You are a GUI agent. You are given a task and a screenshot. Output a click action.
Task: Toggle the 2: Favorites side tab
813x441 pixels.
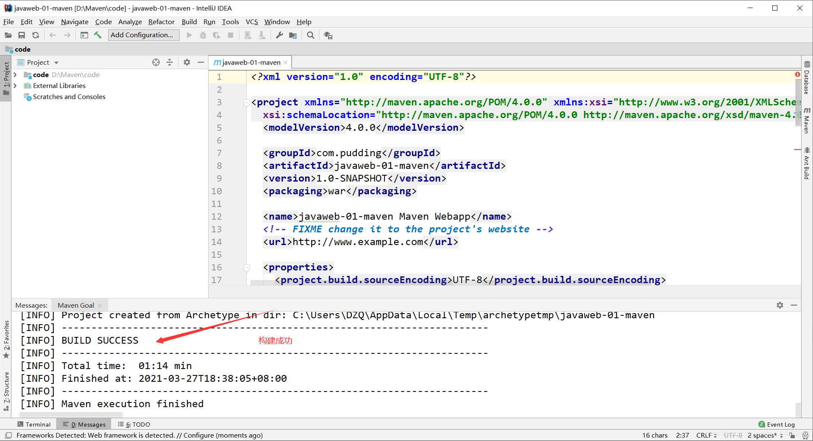pos(6,339)
